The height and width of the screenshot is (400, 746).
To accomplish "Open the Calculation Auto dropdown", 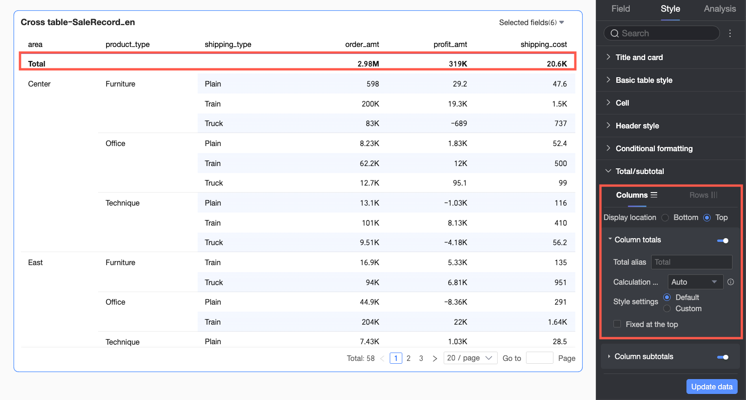I will (695, 282).
